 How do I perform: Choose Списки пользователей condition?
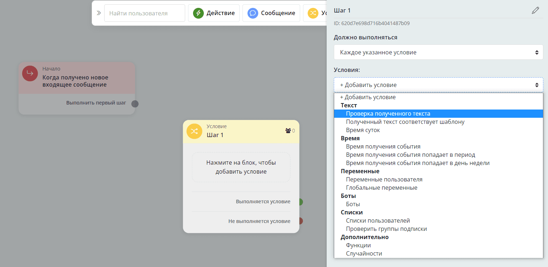point(378,220)
